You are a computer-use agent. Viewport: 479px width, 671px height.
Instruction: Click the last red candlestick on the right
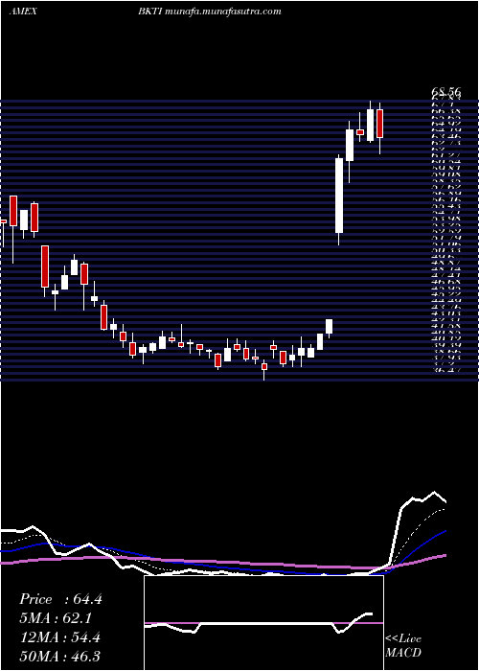click(379, 124)
